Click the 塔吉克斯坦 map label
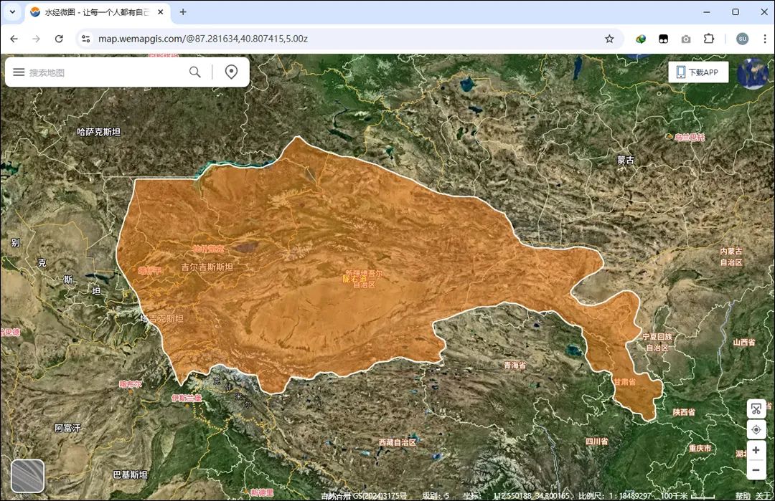The height and width of the screenshot is (501, 775). click(161, 318)
